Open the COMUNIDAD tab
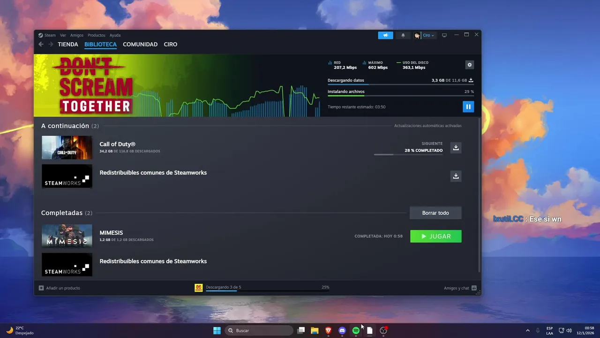Screen dimensions: 600x338 pos(140,44)
